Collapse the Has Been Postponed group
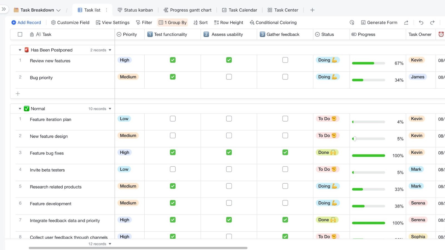The image size is (445, 250). click(19, 50)
